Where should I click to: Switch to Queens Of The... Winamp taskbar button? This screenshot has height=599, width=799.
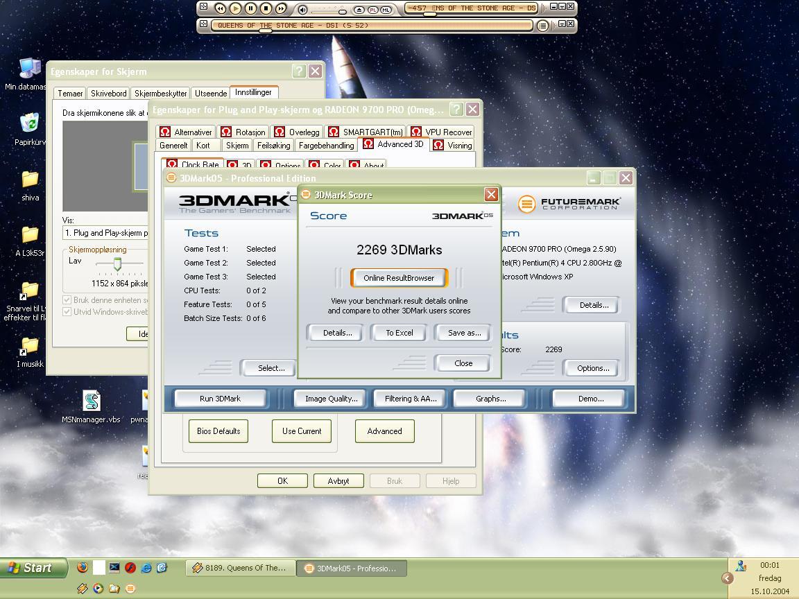(241, 568)
